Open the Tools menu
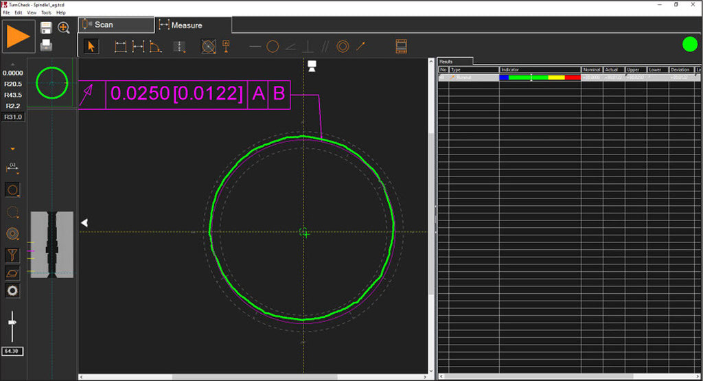Viewport: 703px width, 381px height. pos(46,12)
